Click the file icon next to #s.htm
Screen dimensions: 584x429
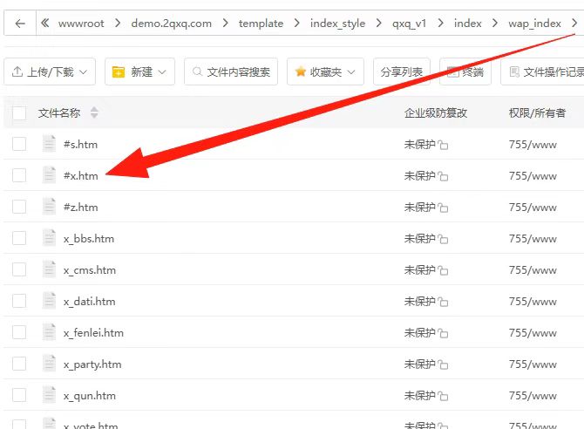click(x=50, y=145)
